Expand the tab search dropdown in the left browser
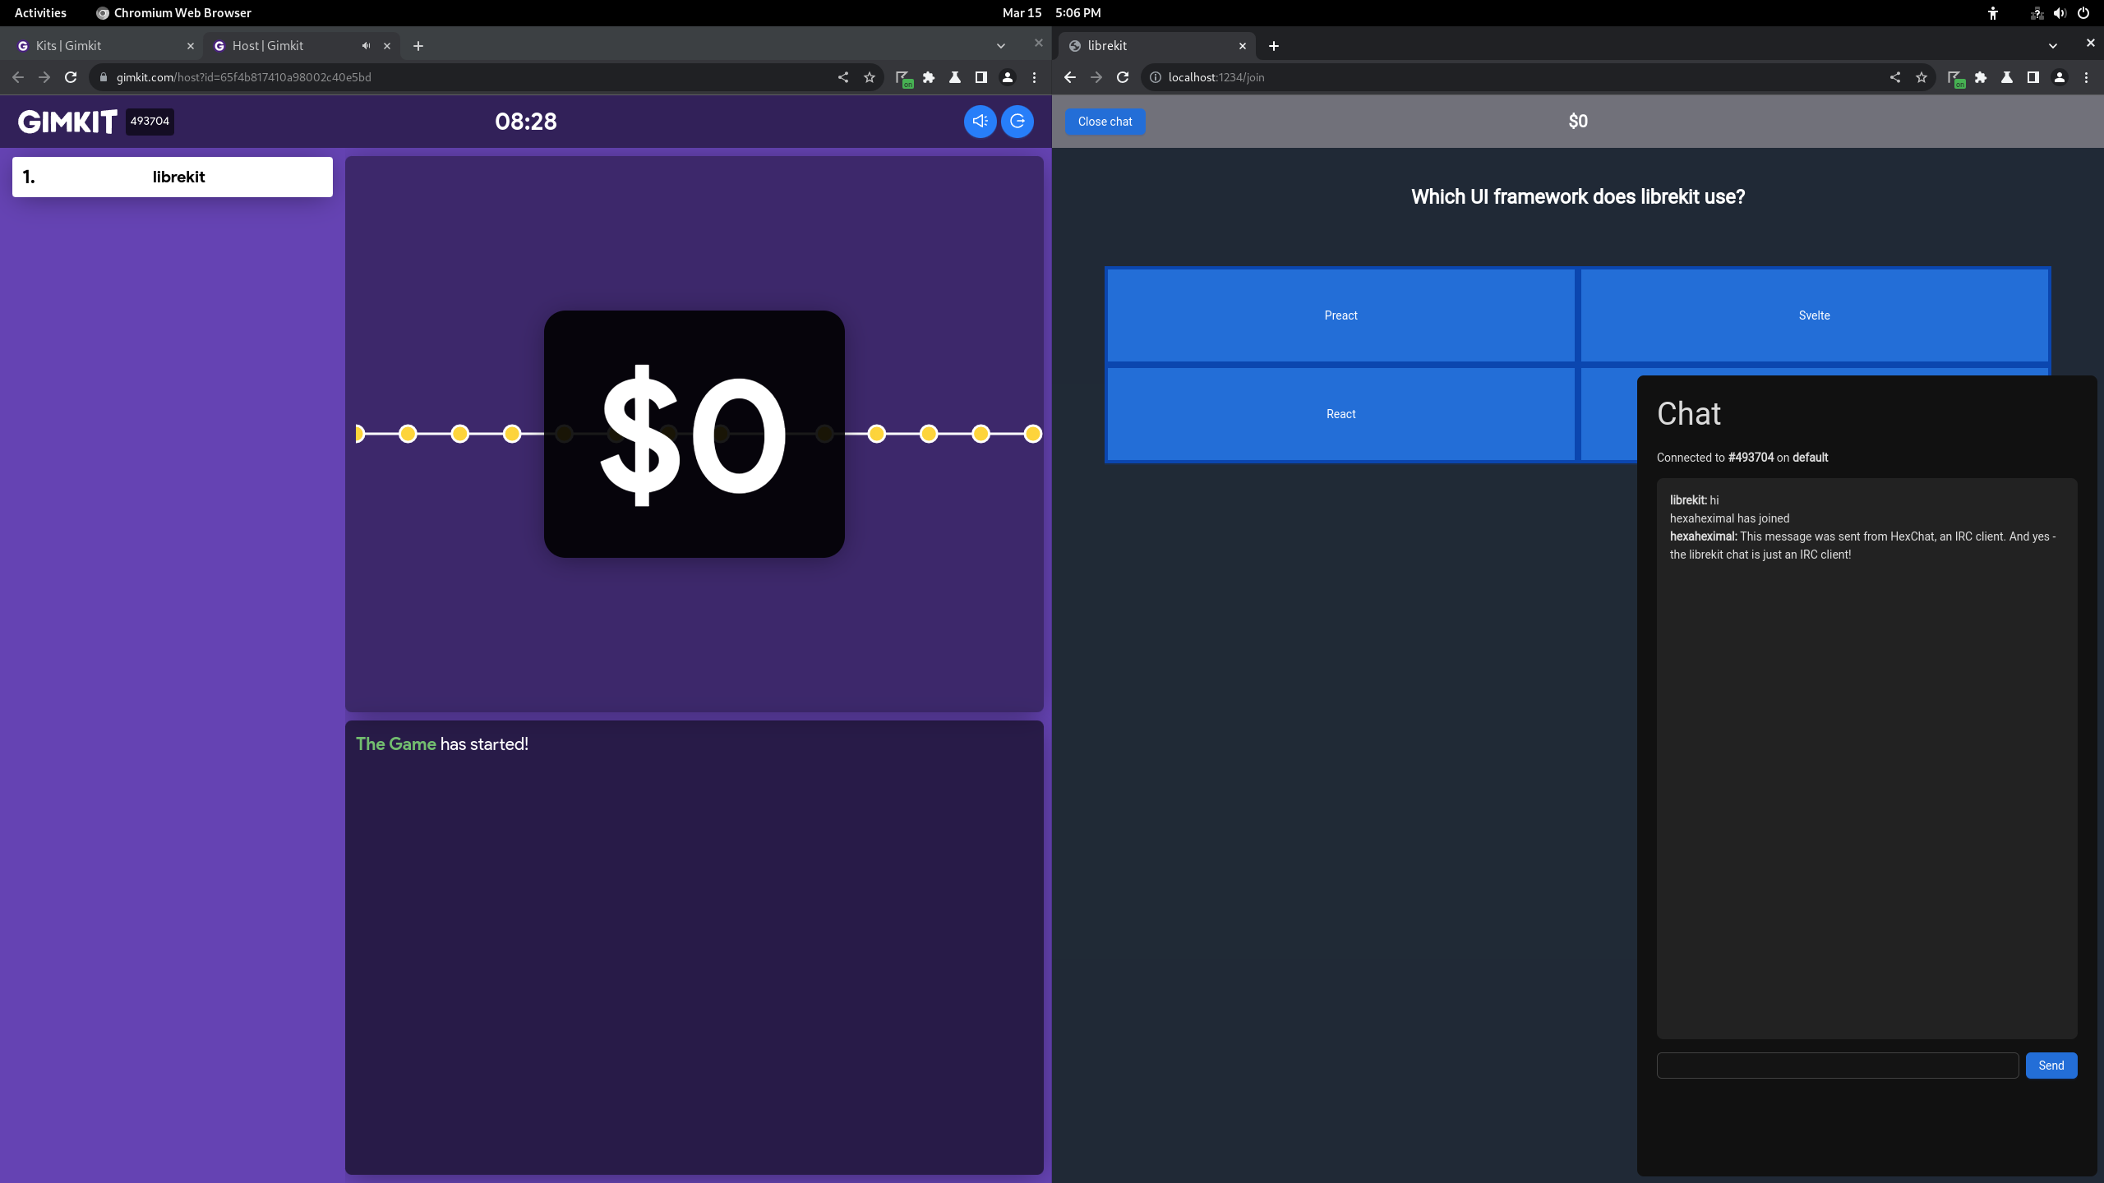The height and width of the screenshot is (1183, 2104). (1001, 46)
